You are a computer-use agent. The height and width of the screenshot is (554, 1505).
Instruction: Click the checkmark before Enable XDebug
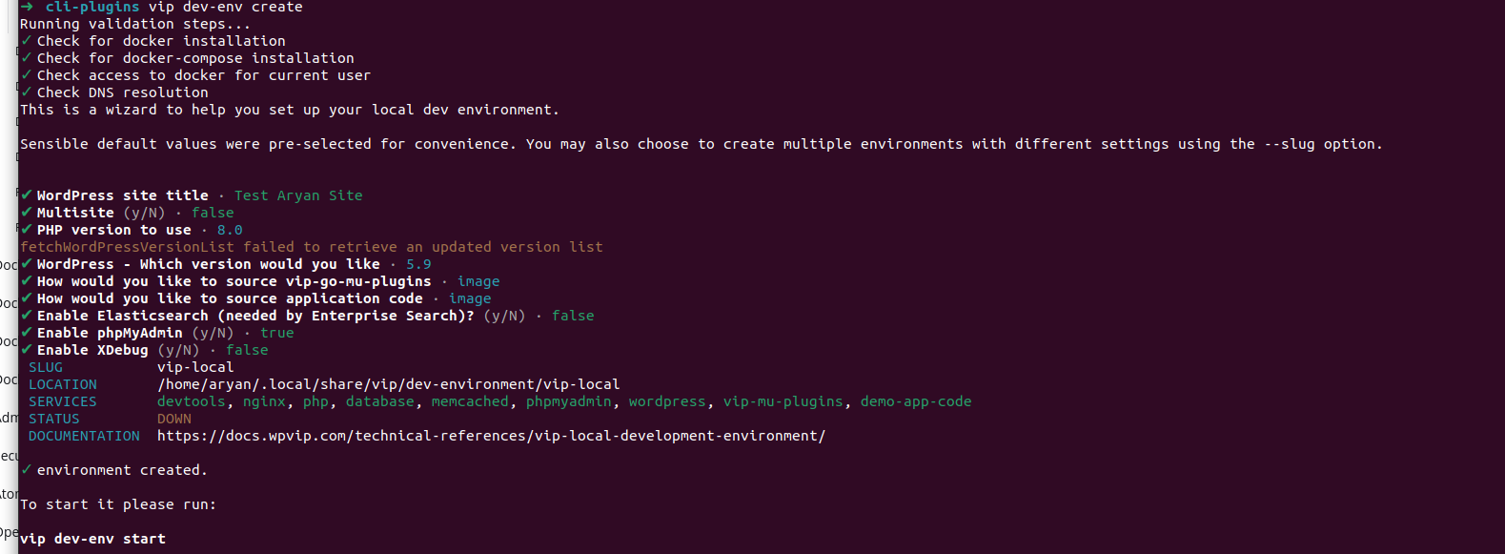click(27, 350)
